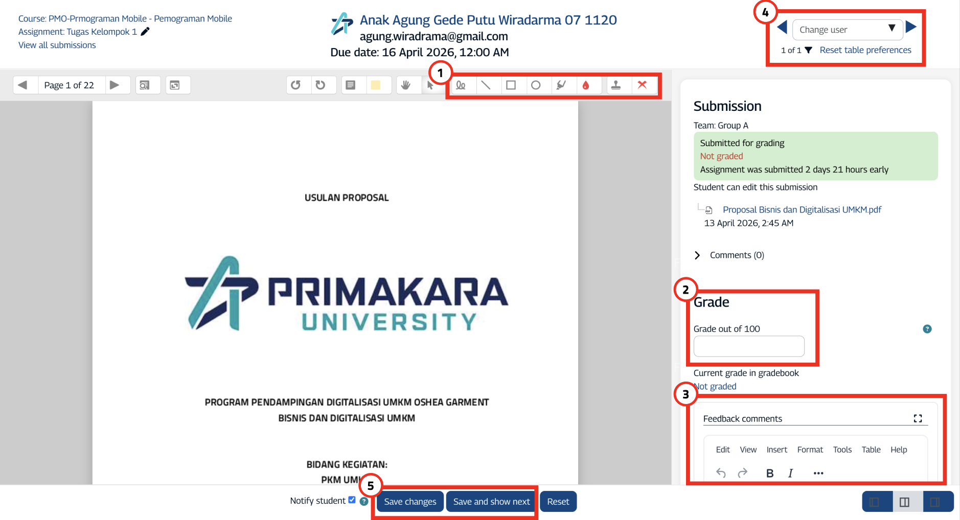Open the editor Tools menu
This screenshot has width=960, height=520.
pos(842,450)
